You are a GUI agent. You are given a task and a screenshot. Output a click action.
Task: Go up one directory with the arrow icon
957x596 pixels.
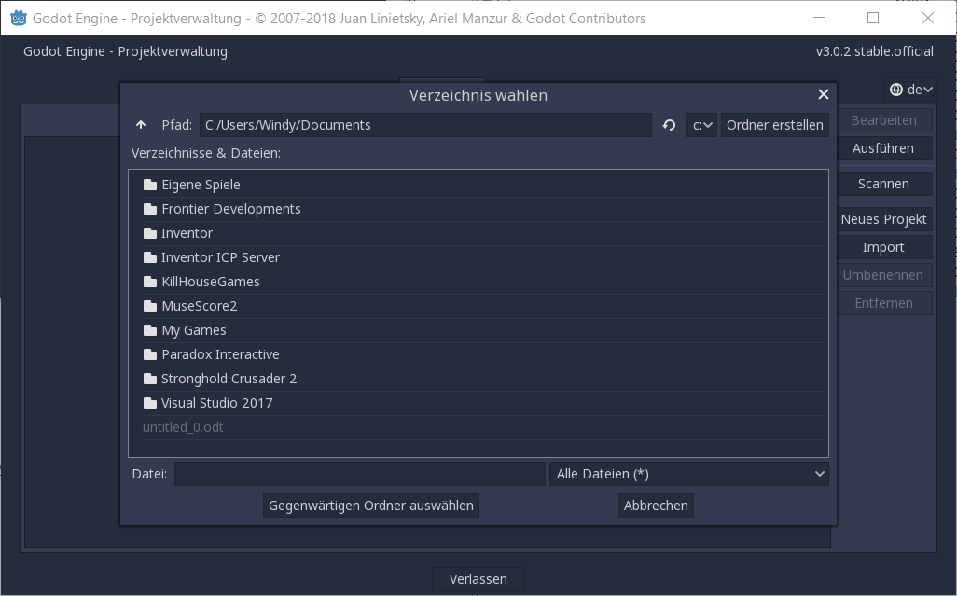(141, 125)
